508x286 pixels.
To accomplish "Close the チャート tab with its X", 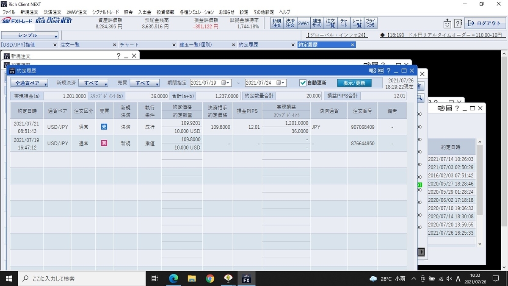I will pos(174,44).
